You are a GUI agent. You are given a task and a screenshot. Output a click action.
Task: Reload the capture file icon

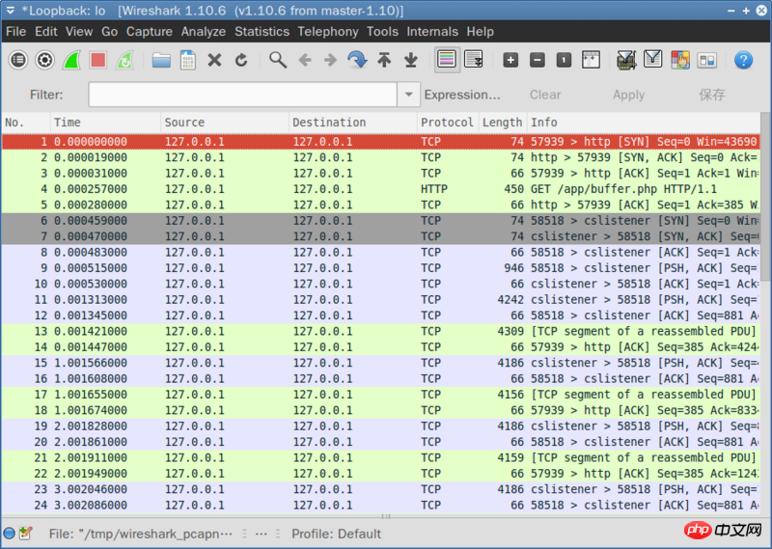tap(241, 60)
